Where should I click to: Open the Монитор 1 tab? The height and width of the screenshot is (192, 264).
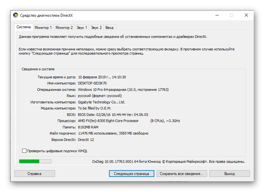point(43,28)
